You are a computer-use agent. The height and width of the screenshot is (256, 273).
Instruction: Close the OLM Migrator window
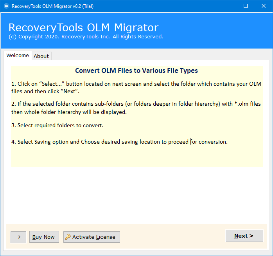(264, 6)
